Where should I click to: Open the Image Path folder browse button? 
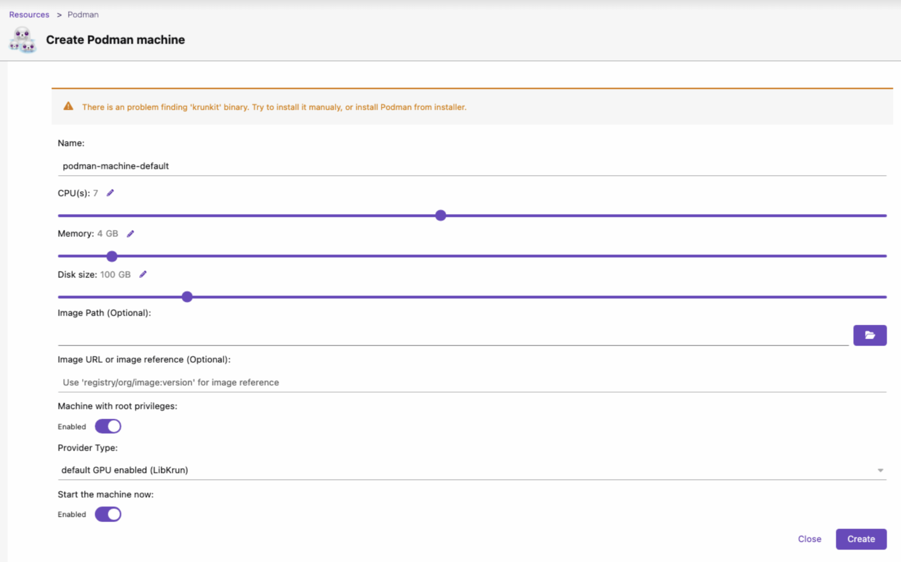tap(869, 335)
